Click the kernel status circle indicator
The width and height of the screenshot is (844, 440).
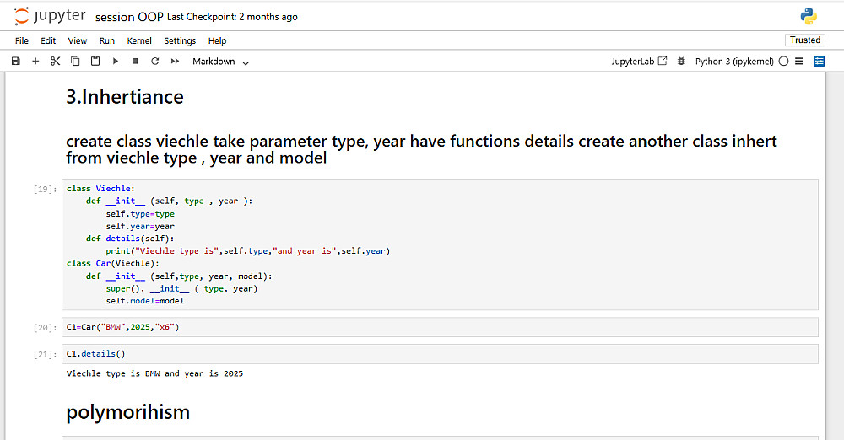(783, 62)
